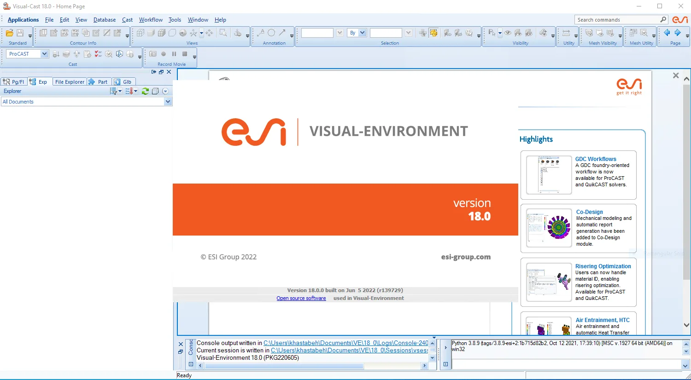Switch to the Part tab

pyautogui.click(x=99, y=82)
